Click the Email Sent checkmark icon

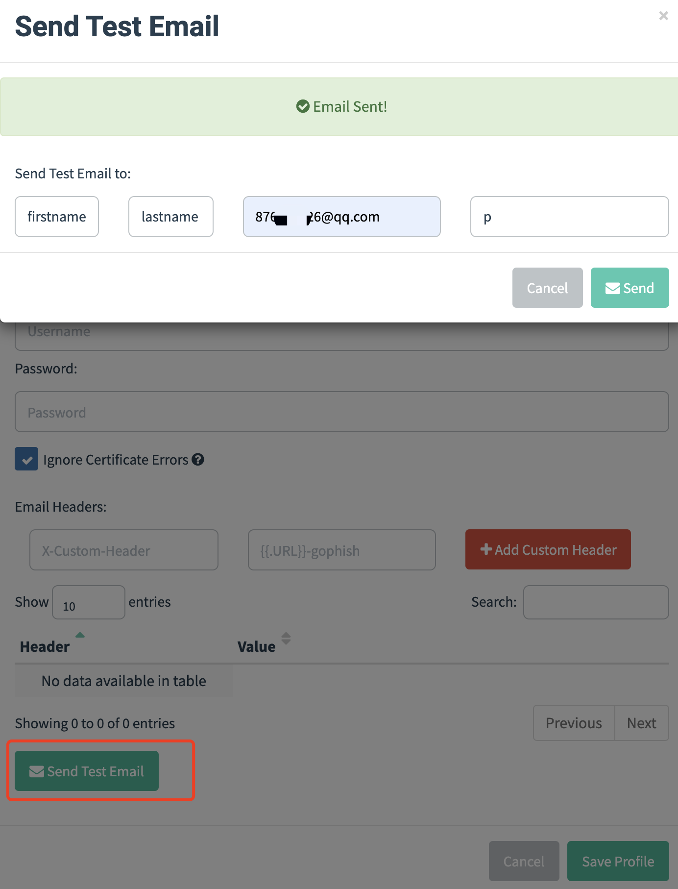tap(303, 106)
